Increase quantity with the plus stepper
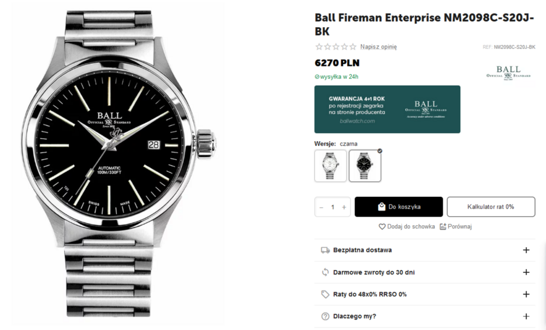546x330 pixels. click(344, 207)
